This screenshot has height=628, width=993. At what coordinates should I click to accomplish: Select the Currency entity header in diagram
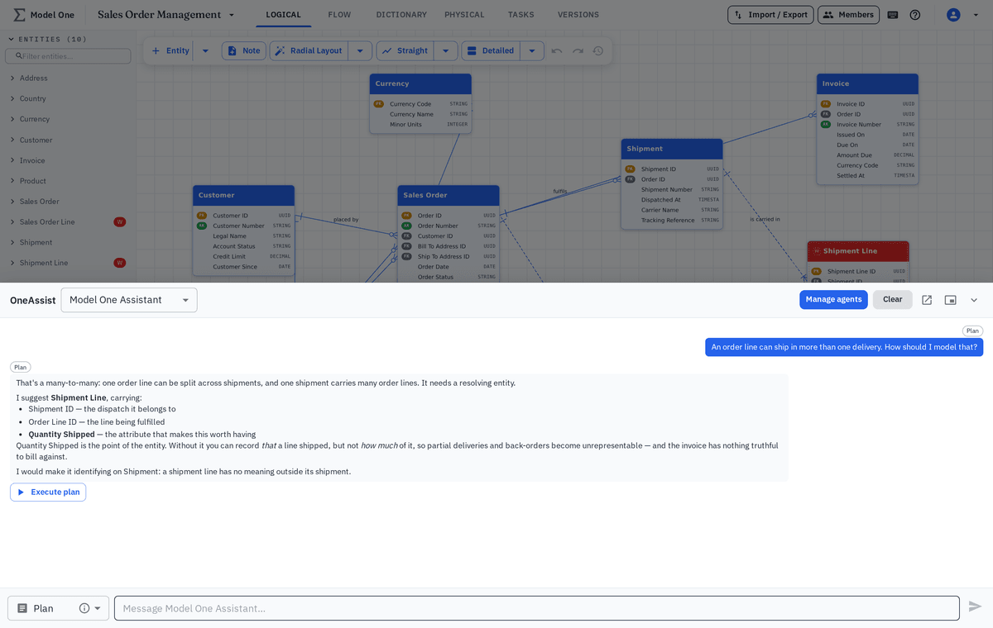(x=420, y=83)
